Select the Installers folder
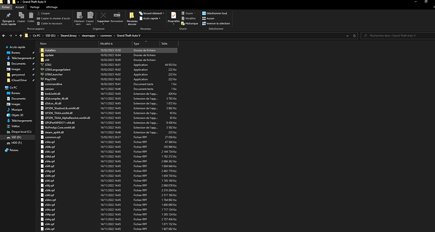Image resolution: width=435 pixels, height=232 pixels. pos(108,50)
